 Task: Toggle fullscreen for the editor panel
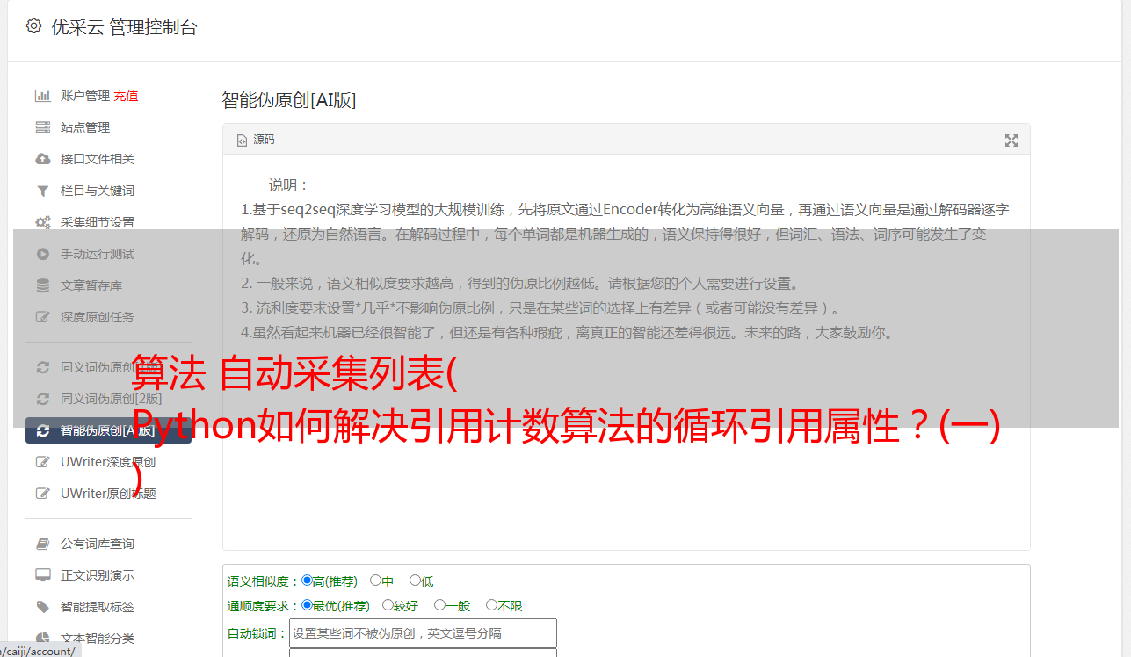click(x=1011, y=140)
